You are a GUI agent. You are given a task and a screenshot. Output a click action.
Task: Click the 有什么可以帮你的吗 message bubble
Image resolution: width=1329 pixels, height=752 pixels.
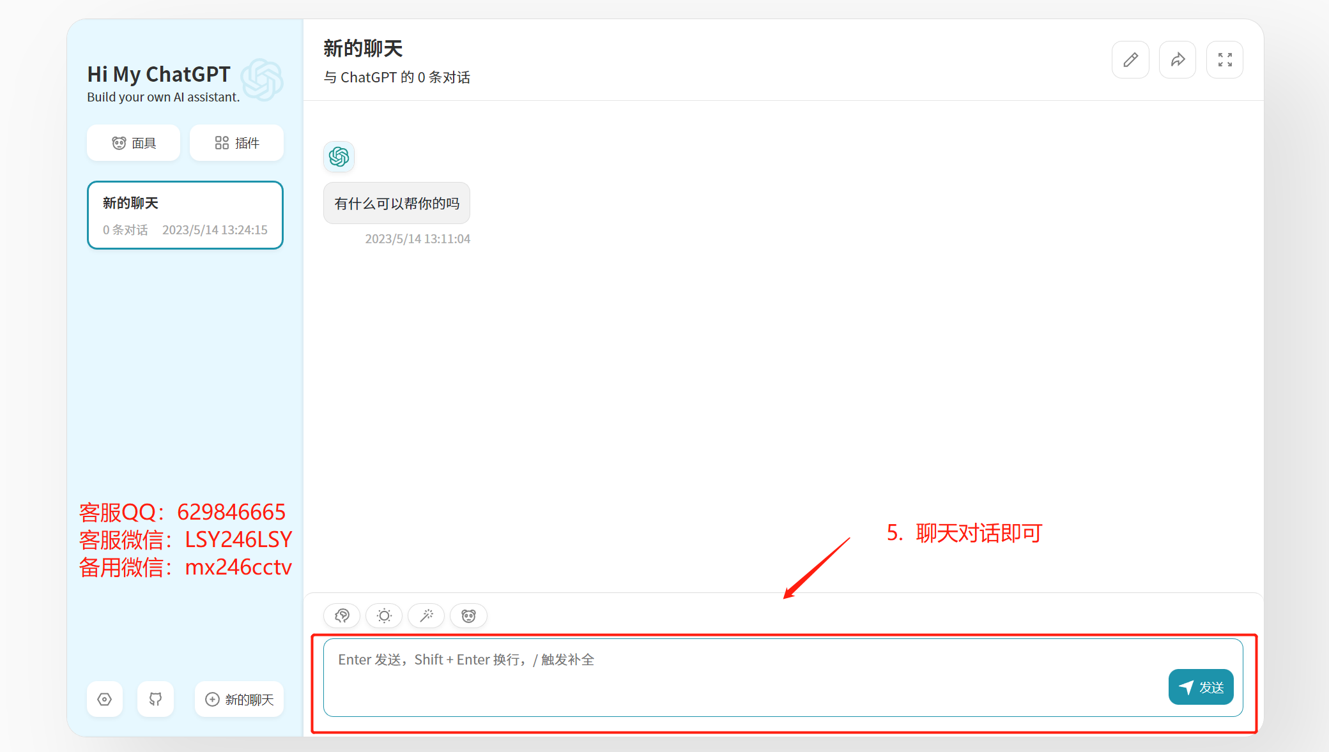click(397, 203)
